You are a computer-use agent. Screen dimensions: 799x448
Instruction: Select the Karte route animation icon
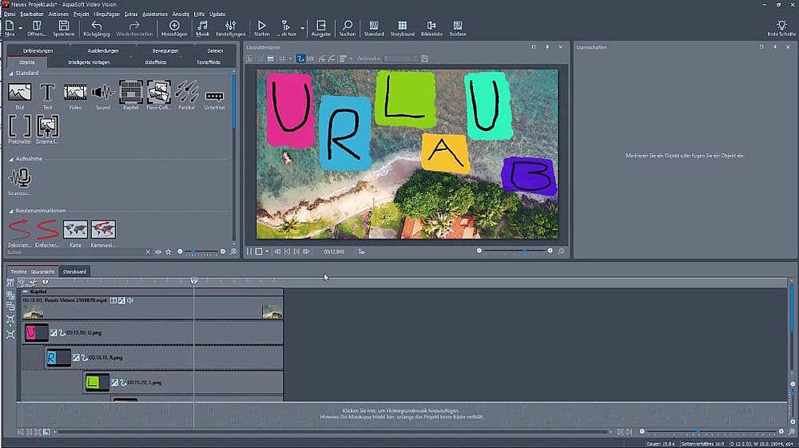point(75,230)
